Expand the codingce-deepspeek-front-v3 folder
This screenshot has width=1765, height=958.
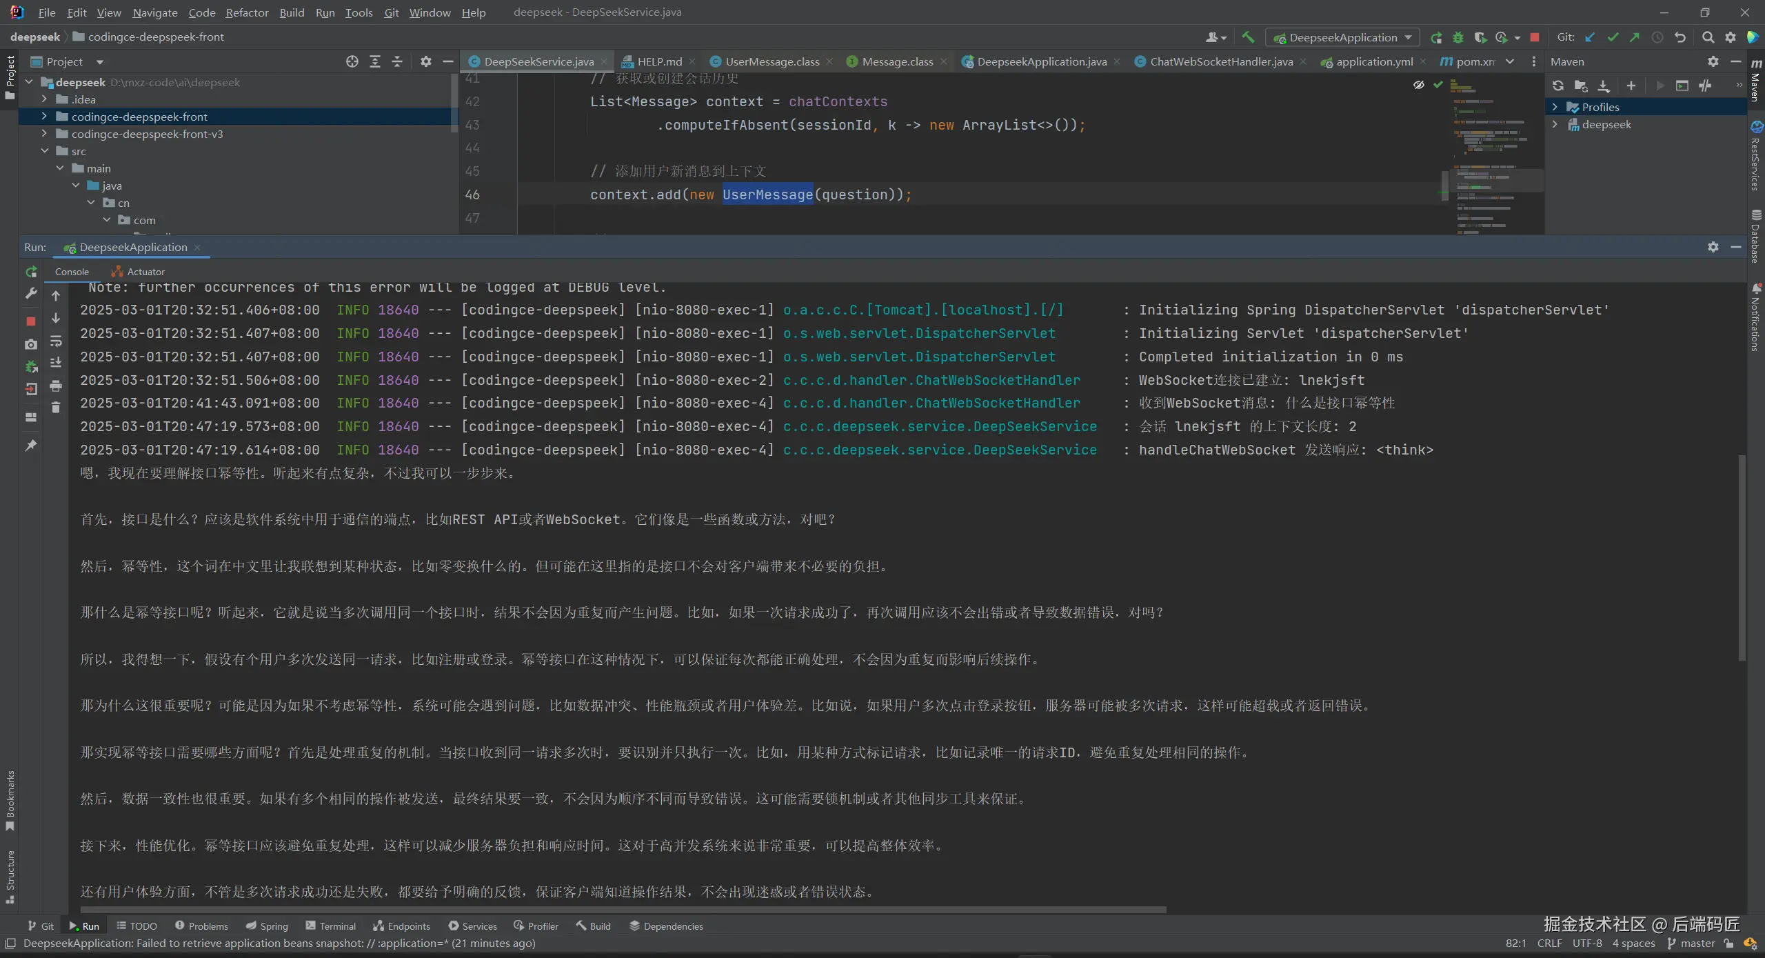[x=44, y=134]
